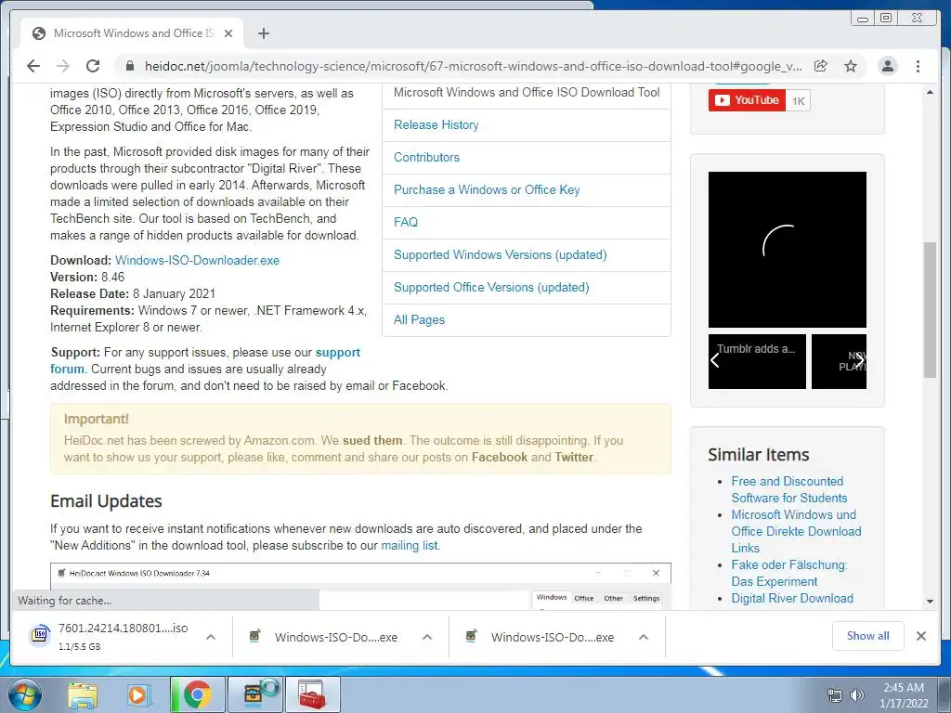Click the page vertical scrollbar thumb
The image size is (951, 713).
point(929,310)
